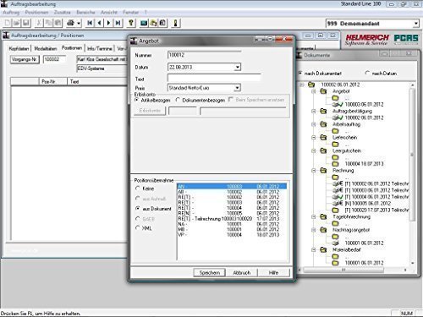Choose XML for Positionsübernahme
Viewport: 423px width, 317px height.
pos(138,227)
